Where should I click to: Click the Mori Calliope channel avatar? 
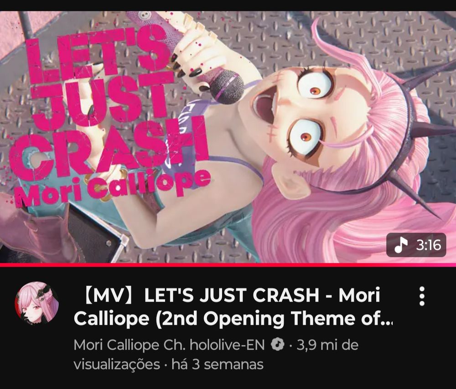click(x=37, y=303)
